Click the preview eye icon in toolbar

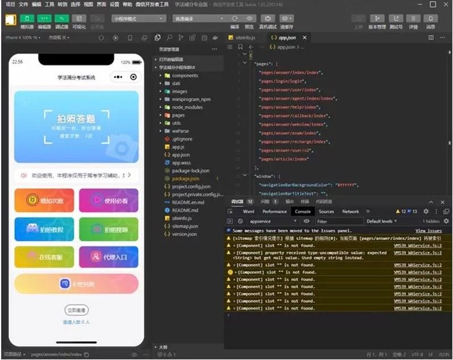[x=249, y=19]
